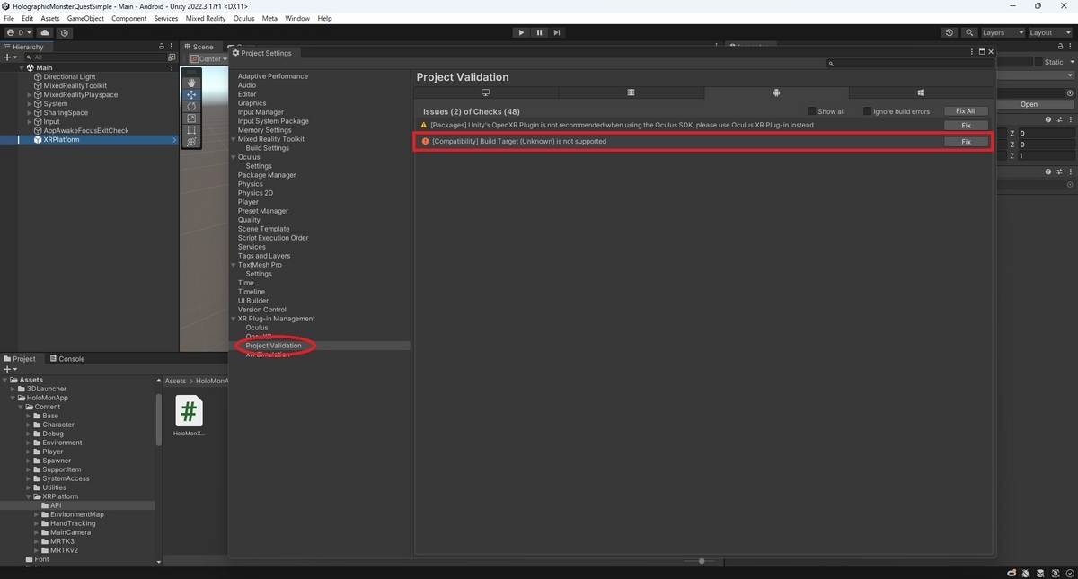Open Center pivot dropdown in Scene
This screenshot has height=579, width=1078.
coord(208,59)
